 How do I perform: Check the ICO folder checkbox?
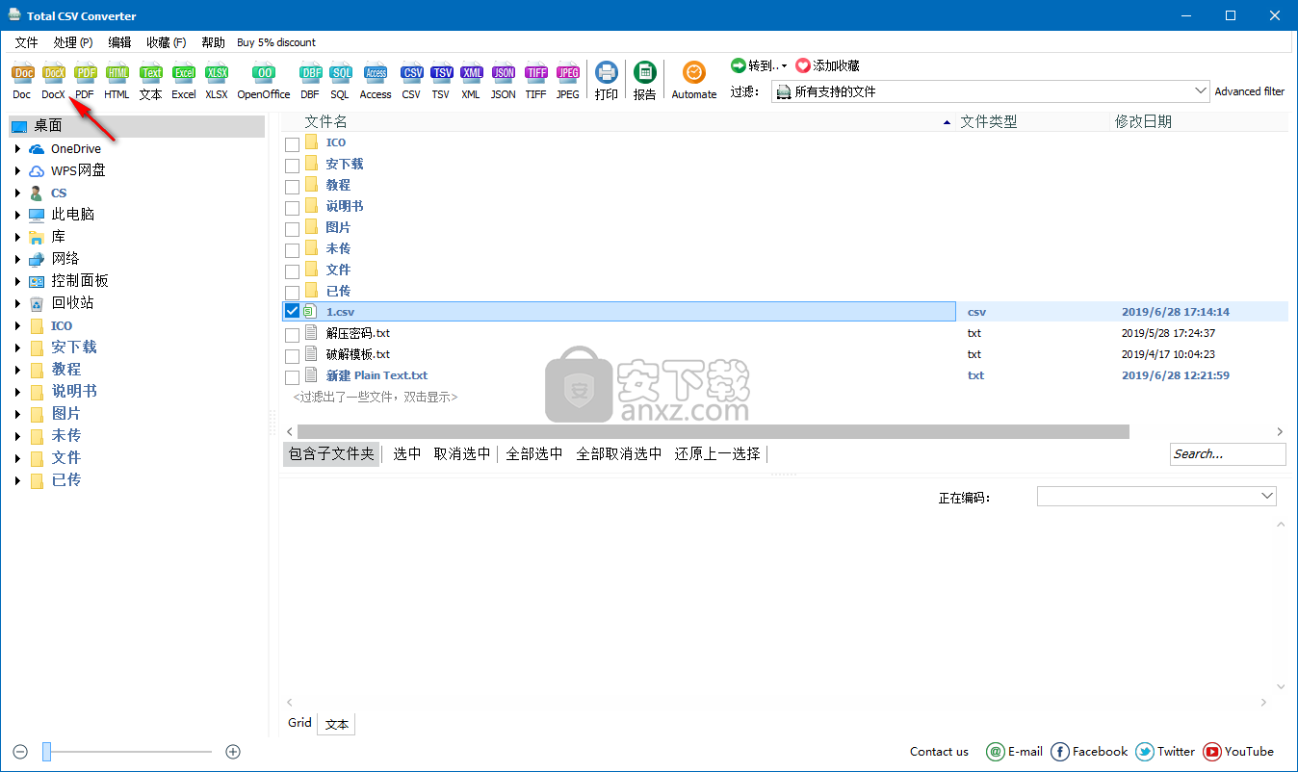[292, 144]
